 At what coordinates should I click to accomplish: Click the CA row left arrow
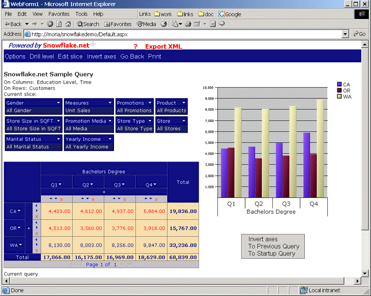click(x=37, y=205)
